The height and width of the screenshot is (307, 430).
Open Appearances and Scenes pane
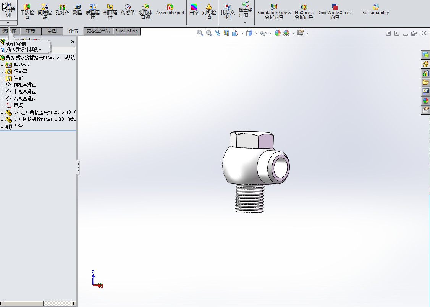click(425, 100)
